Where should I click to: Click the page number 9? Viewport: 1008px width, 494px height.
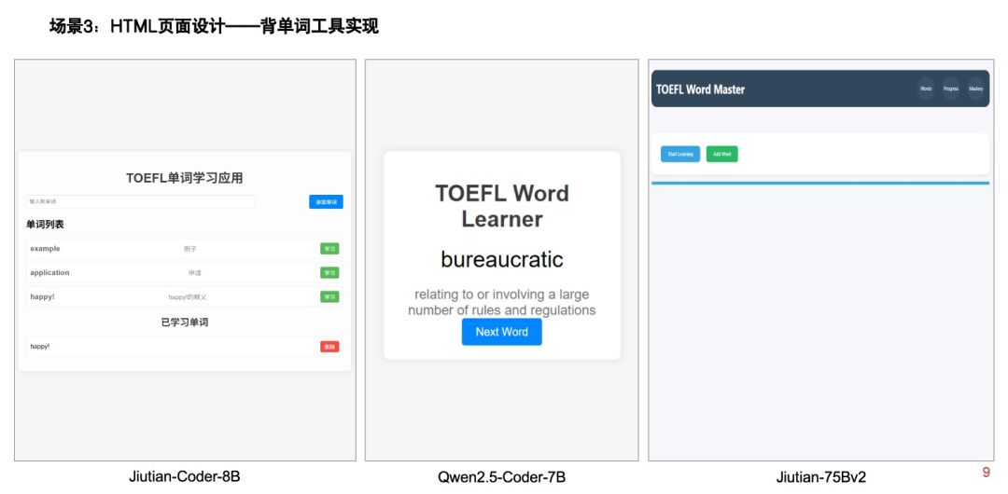point(987,473)
